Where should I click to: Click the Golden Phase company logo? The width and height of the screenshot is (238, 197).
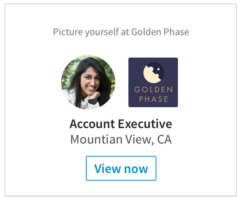click(x=153, y=83)
